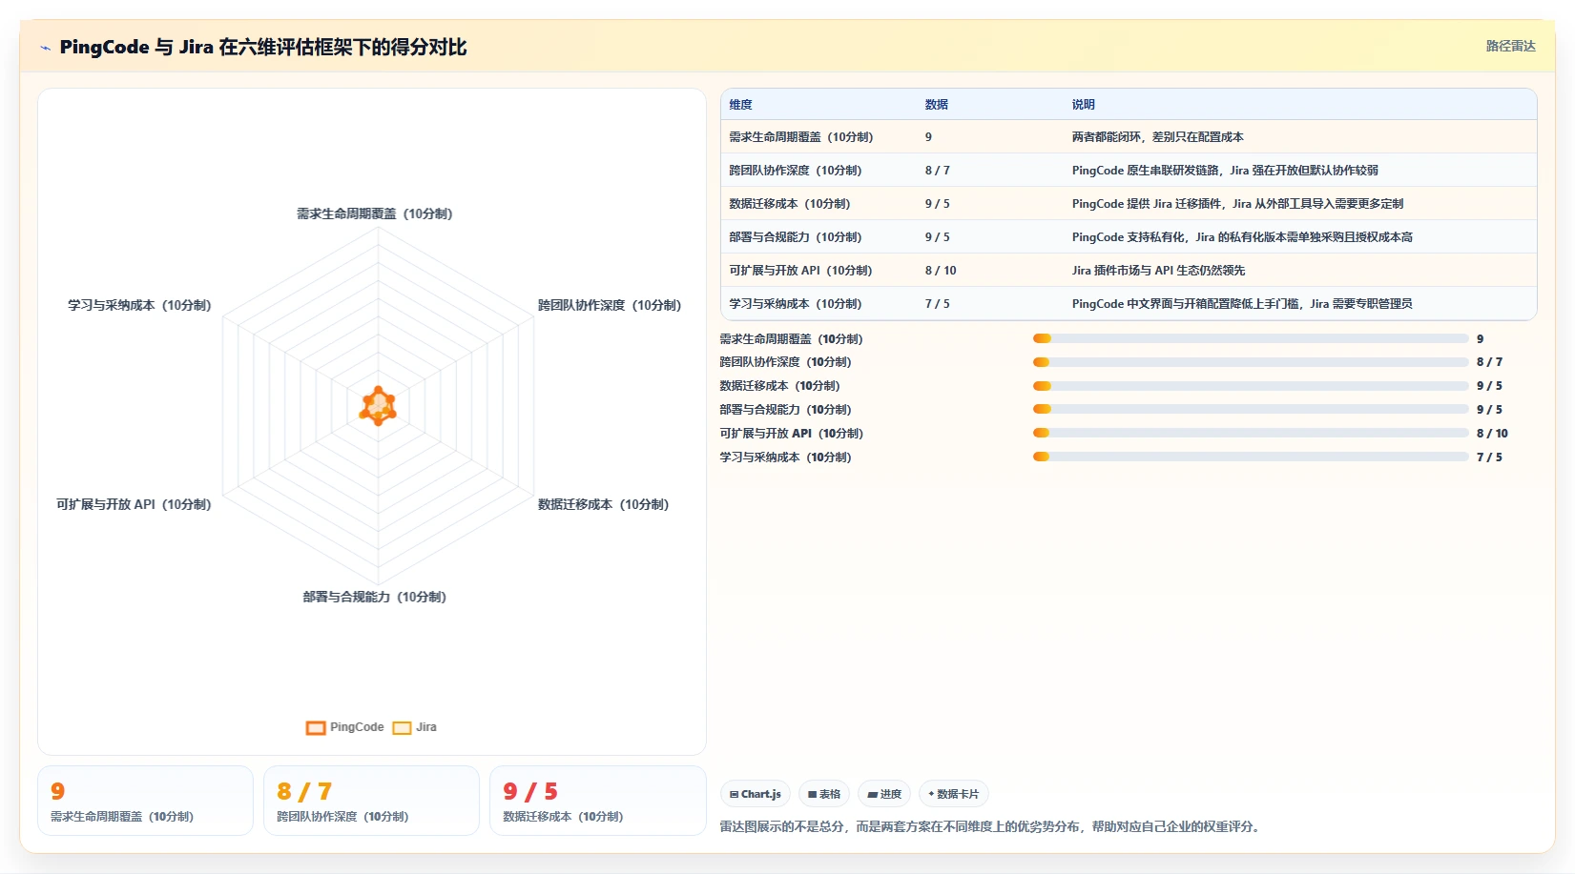
Task: Click the note 两者都能闭环，差别只在配置成本
Action: coord(1158,137)
